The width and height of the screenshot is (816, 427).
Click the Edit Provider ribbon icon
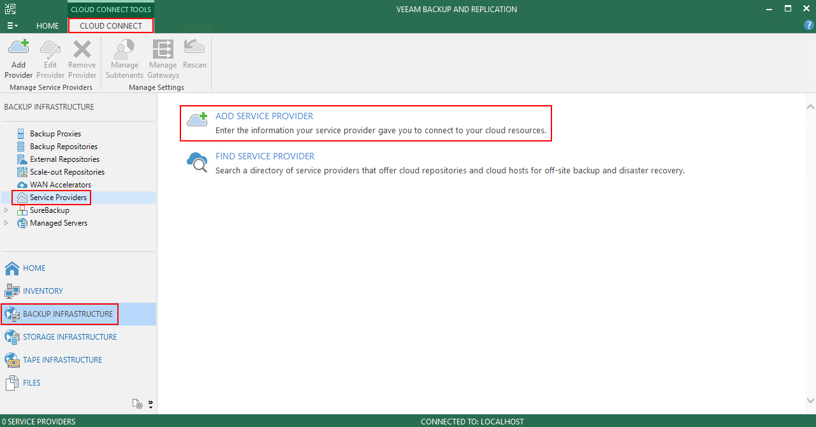50,50
